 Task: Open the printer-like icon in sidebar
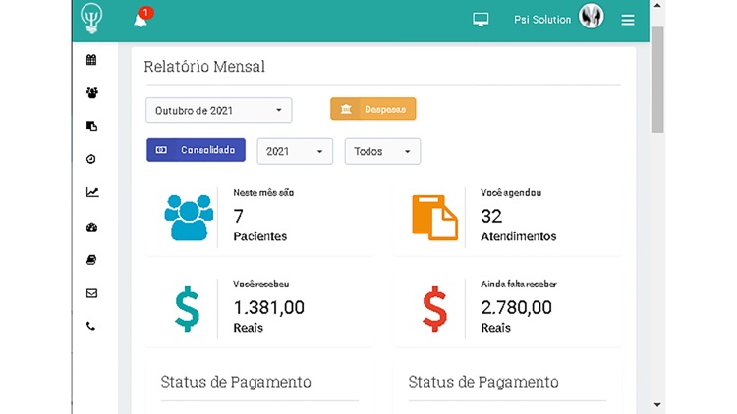[91, 260]
